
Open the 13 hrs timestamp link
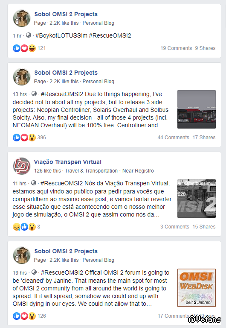point(20,94)
